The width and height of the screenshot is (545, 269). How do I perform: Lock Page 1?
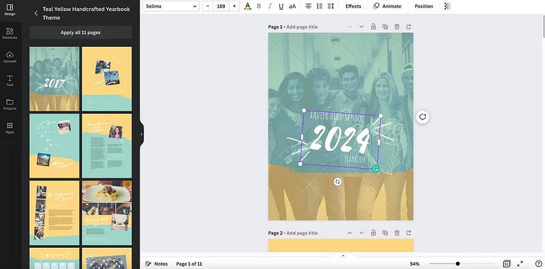(373, 27)
